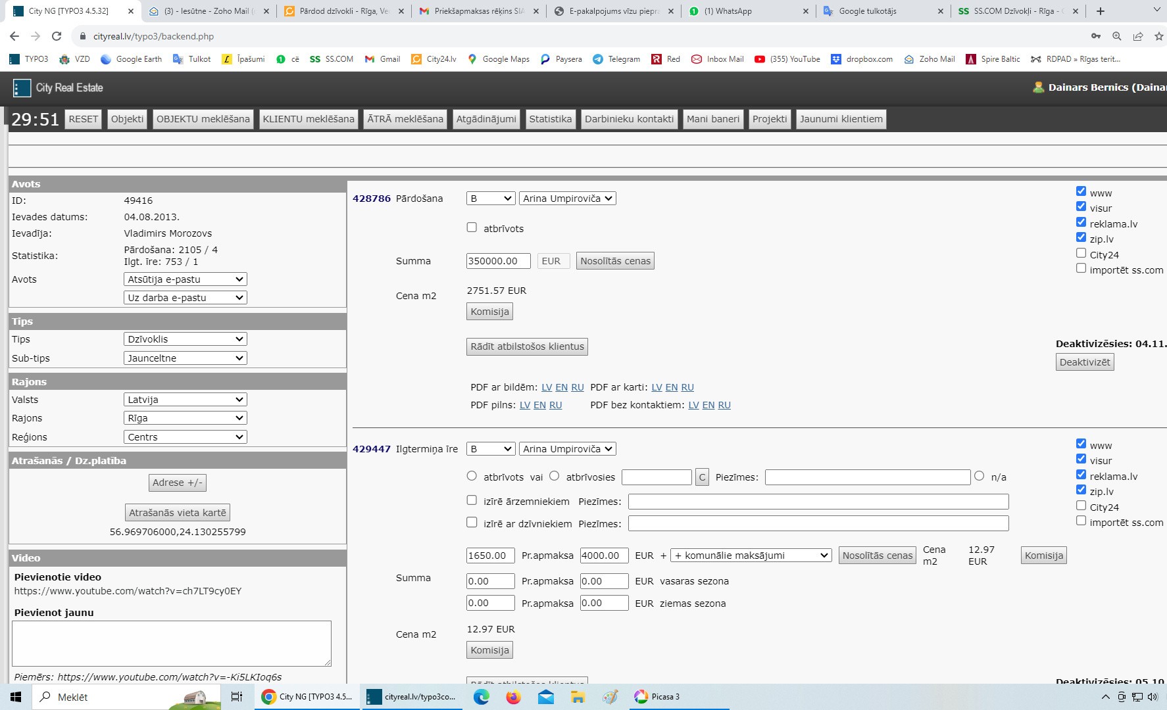
Task: Expand the Sub-tips Jaunceltne dropdown
Action: click(185, 358)
